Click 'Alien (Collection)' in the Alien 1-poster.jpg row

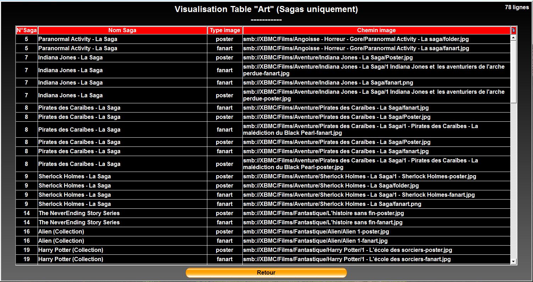coord(61,232)
